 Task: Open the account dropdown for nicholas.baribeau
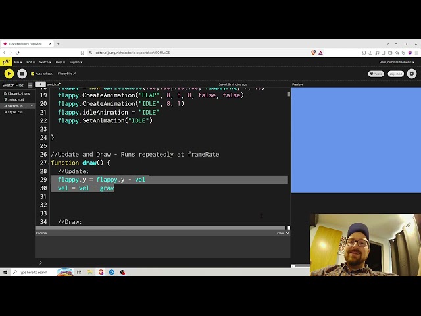coord(397,62)
